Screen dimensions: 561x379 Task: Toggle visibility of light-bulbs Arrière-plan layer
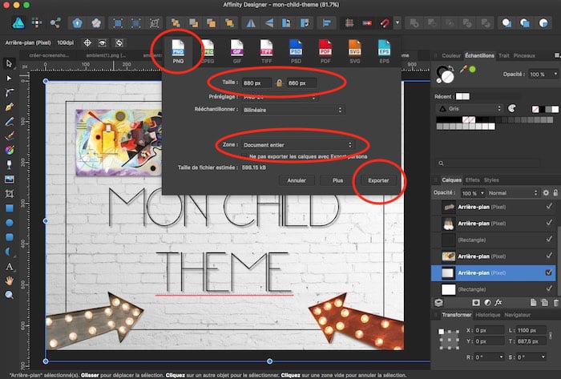(x=549, y=223)
